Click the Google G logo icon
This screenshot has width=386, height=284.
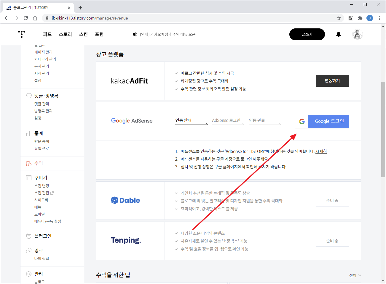(302, 121)
